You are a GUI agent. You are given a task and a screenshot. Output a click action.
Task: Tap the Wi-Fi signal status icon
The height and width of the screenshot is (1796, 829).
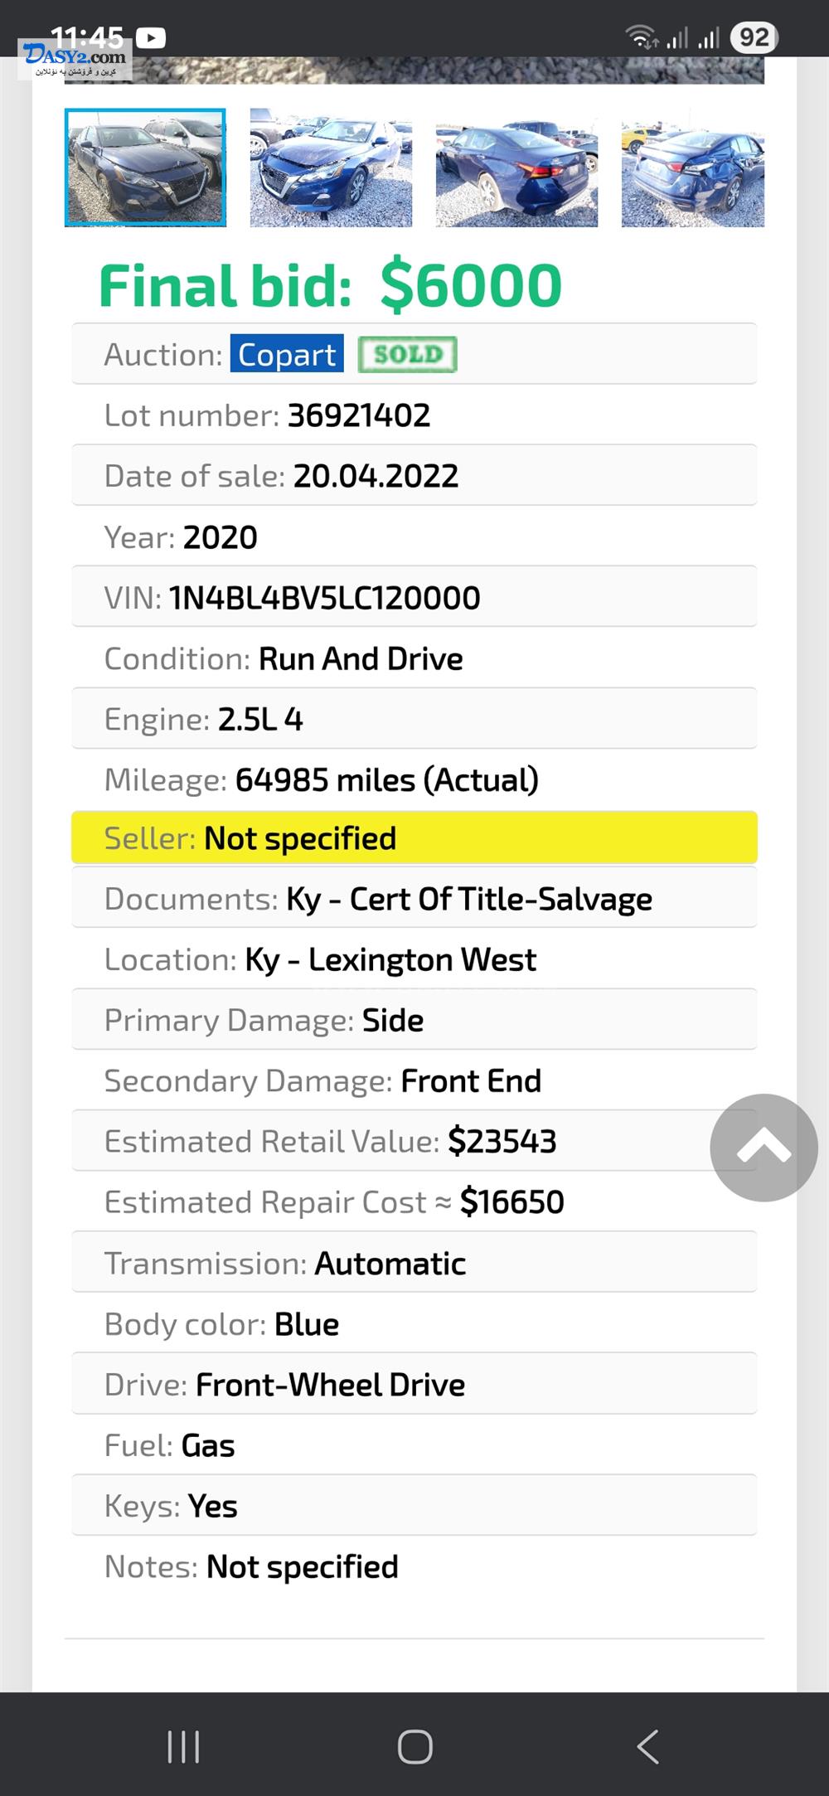[640, 37]
